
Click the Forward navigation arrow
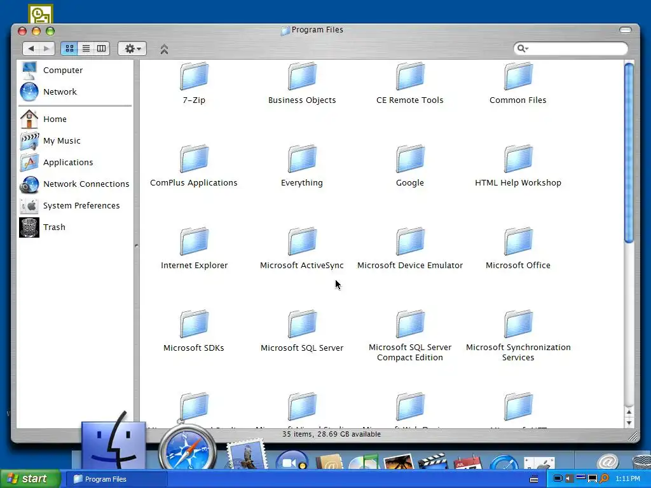(x=46, y=48)
